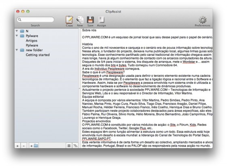Switch to flat list view button

pyautogui.click(x=69, y=146)
